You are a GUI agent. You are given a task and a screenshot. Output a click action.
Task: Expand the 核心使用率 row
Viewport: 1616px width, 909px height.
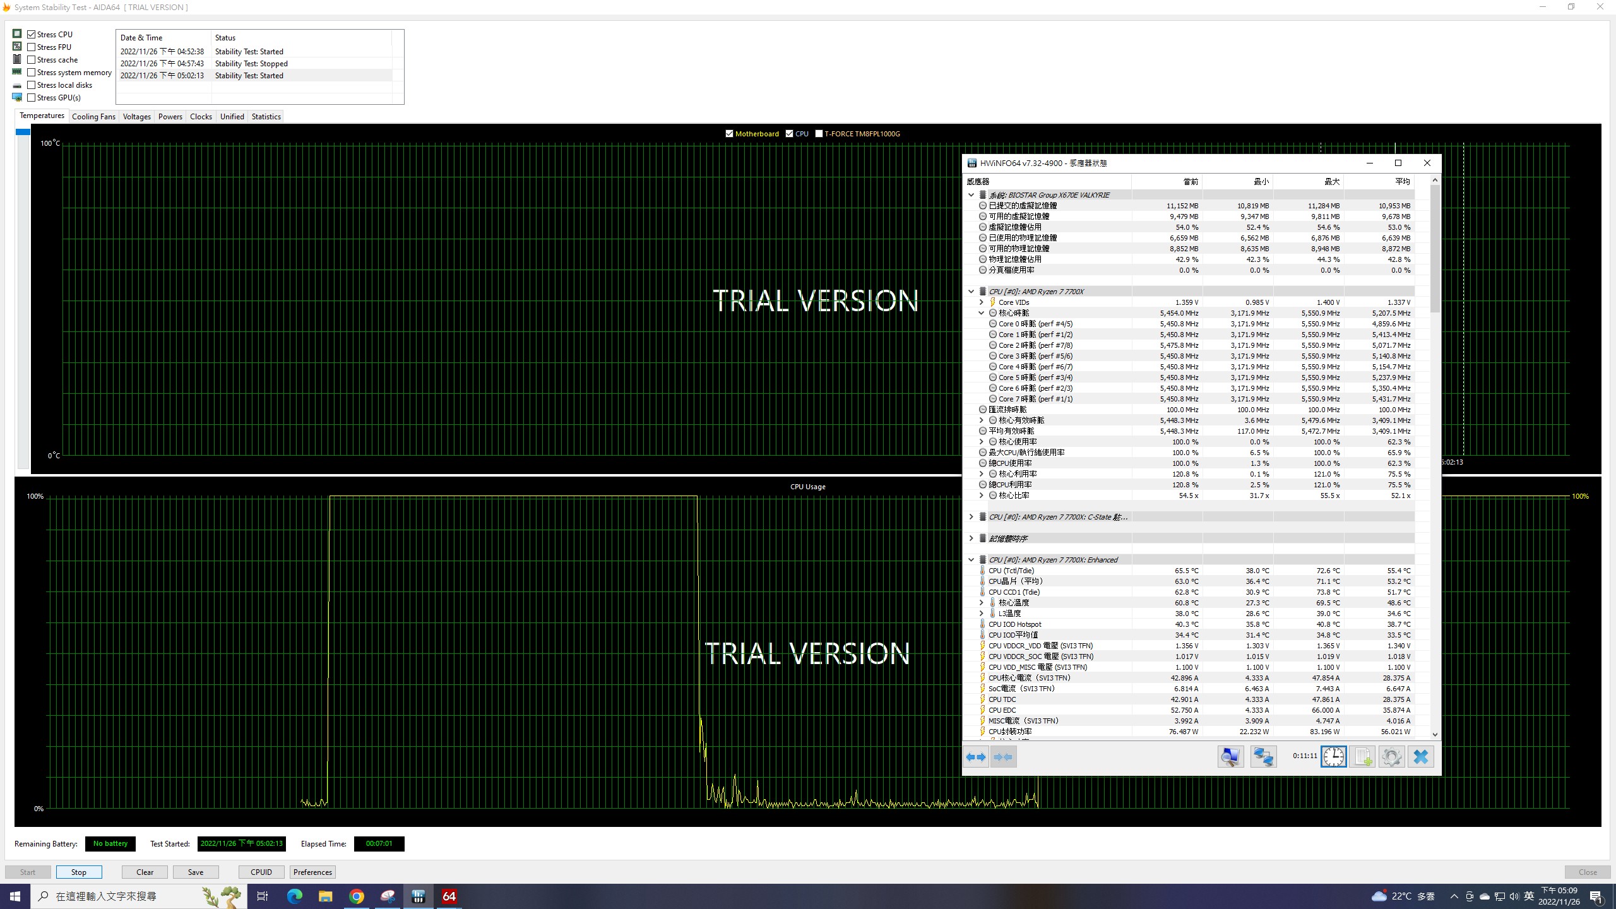tap(981, 442)
